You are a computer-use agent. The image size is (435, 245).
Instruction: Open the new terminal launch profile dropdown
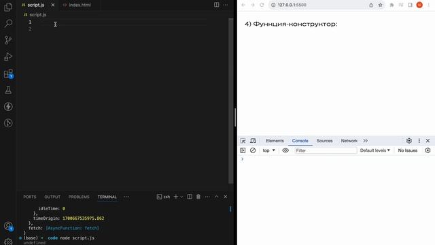coord(181,197)
